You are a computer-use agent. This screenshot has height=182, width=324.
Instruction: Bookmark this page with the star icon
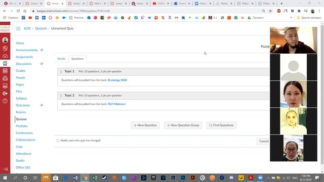tap(270, 11)
